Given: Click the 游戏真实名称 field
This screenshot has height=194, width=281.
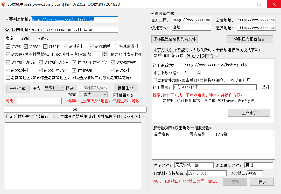Looking at the screenshot, I should pos(259,165).
